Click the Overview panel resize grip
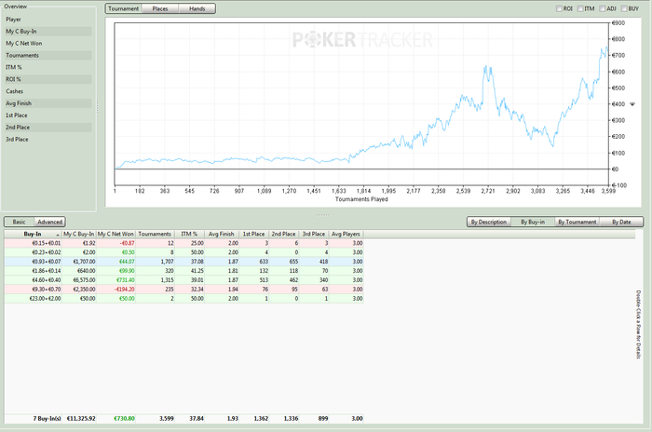The image size is (652, 432). point(98,107)
